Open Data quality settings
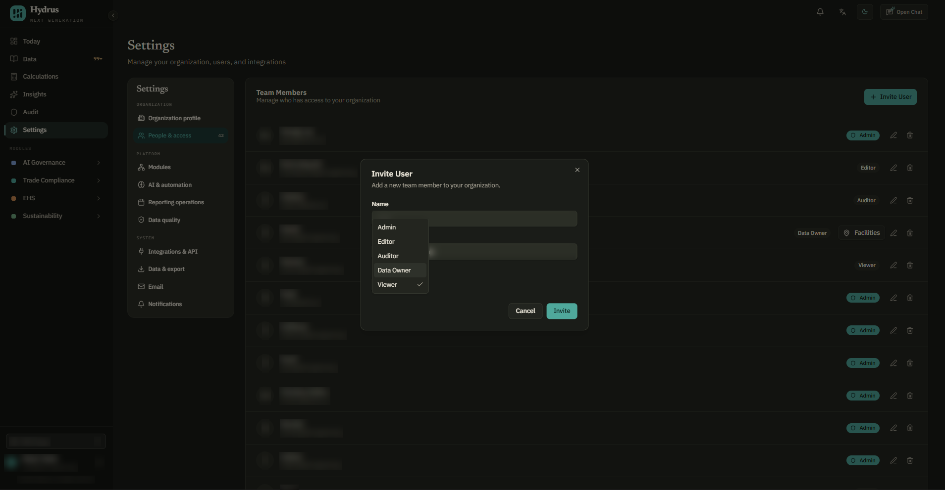The height and width of the screenshot is (490, 945). (x=181, y=220)
